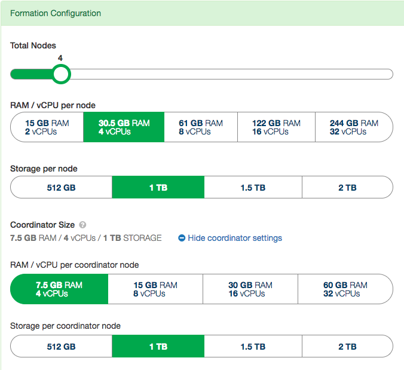Set coordinator node storage to 1 TB
Image resolution: width=404 pixels, height=370 pixels.
click(158, 346)
